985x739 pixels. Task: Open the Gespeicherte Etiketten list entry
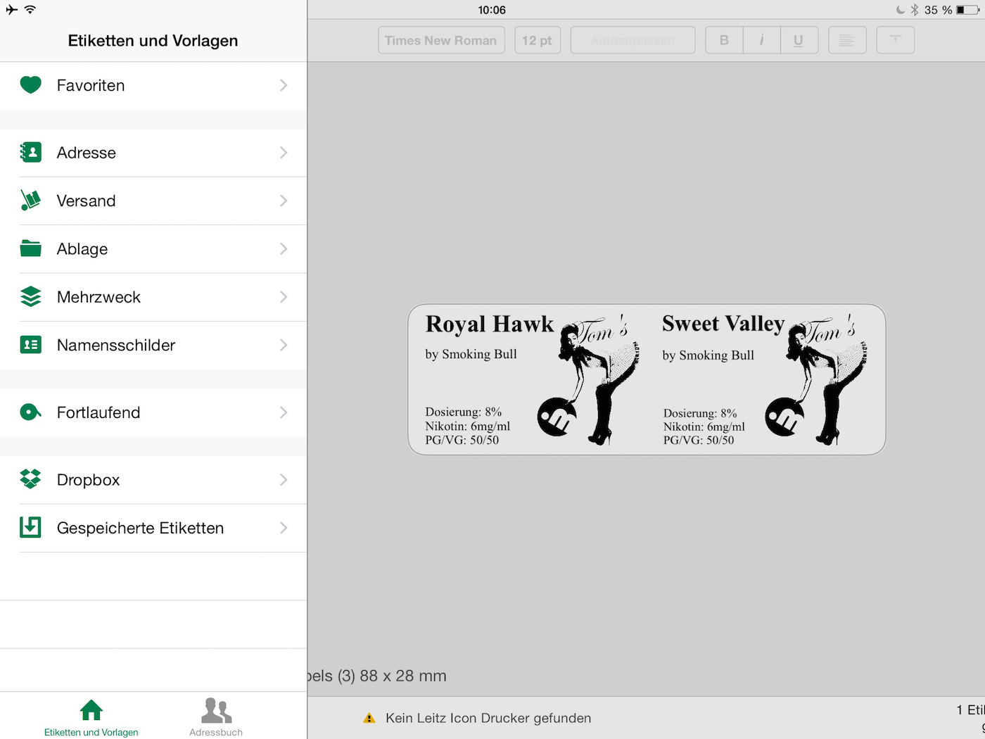click(x=153, y=528)
